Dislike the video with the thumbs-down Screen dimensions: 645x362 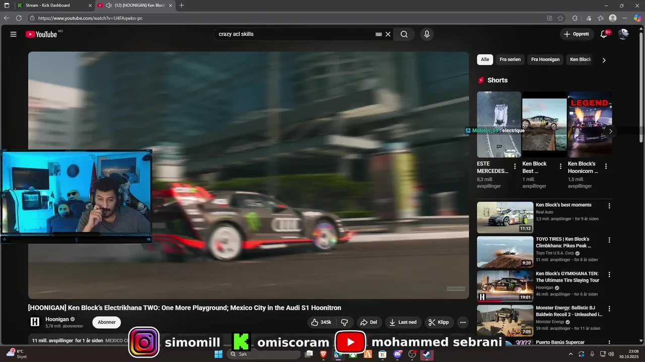click(x=345, y=322)
